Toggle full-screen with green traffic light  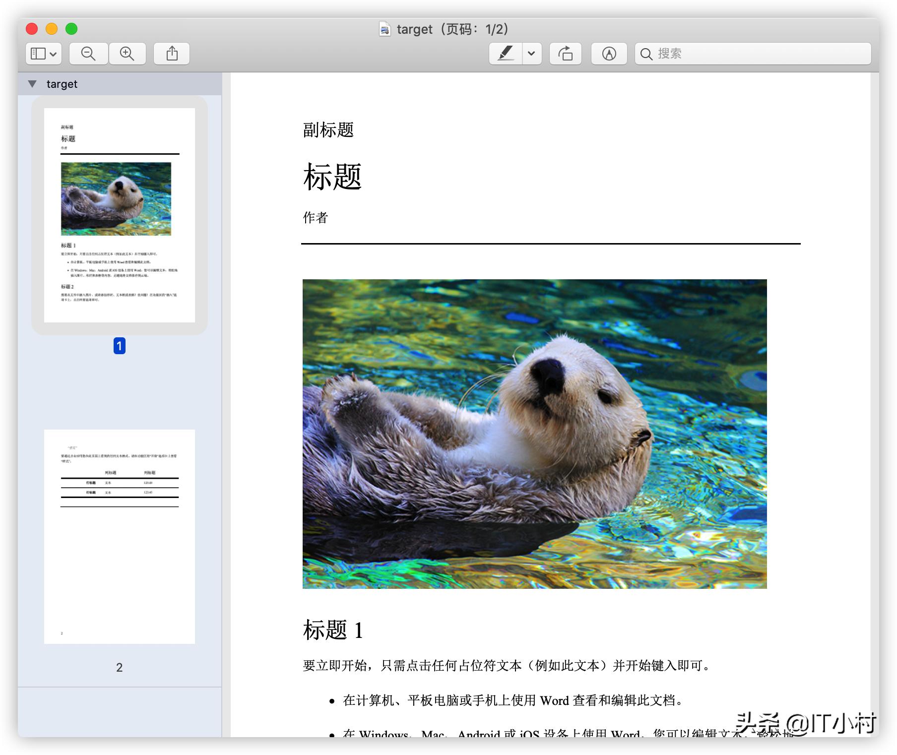[x=71, y=29]
